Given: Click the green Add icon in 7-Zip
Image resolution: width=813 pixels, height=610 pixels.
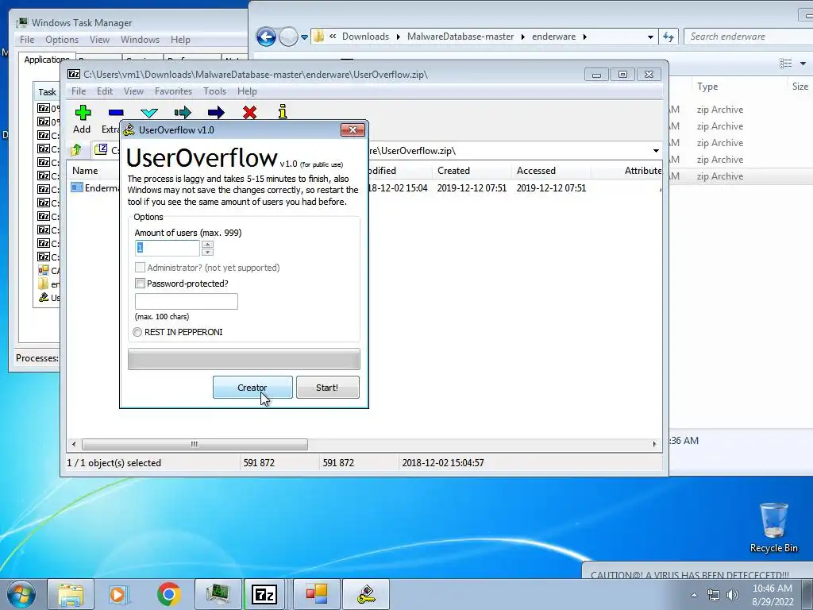Looking at the screenshot, I should (83, 113).
